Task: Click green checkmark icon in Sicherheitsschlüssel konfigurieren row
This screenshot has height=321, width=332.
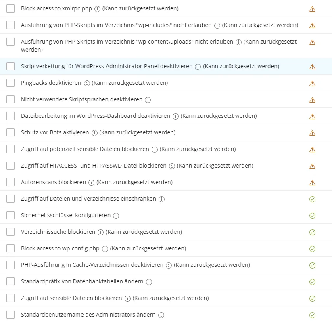Action: [312, 216]
